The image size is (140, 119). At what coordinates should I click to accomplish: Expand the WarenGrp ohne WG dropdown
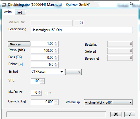coord(108,102)
